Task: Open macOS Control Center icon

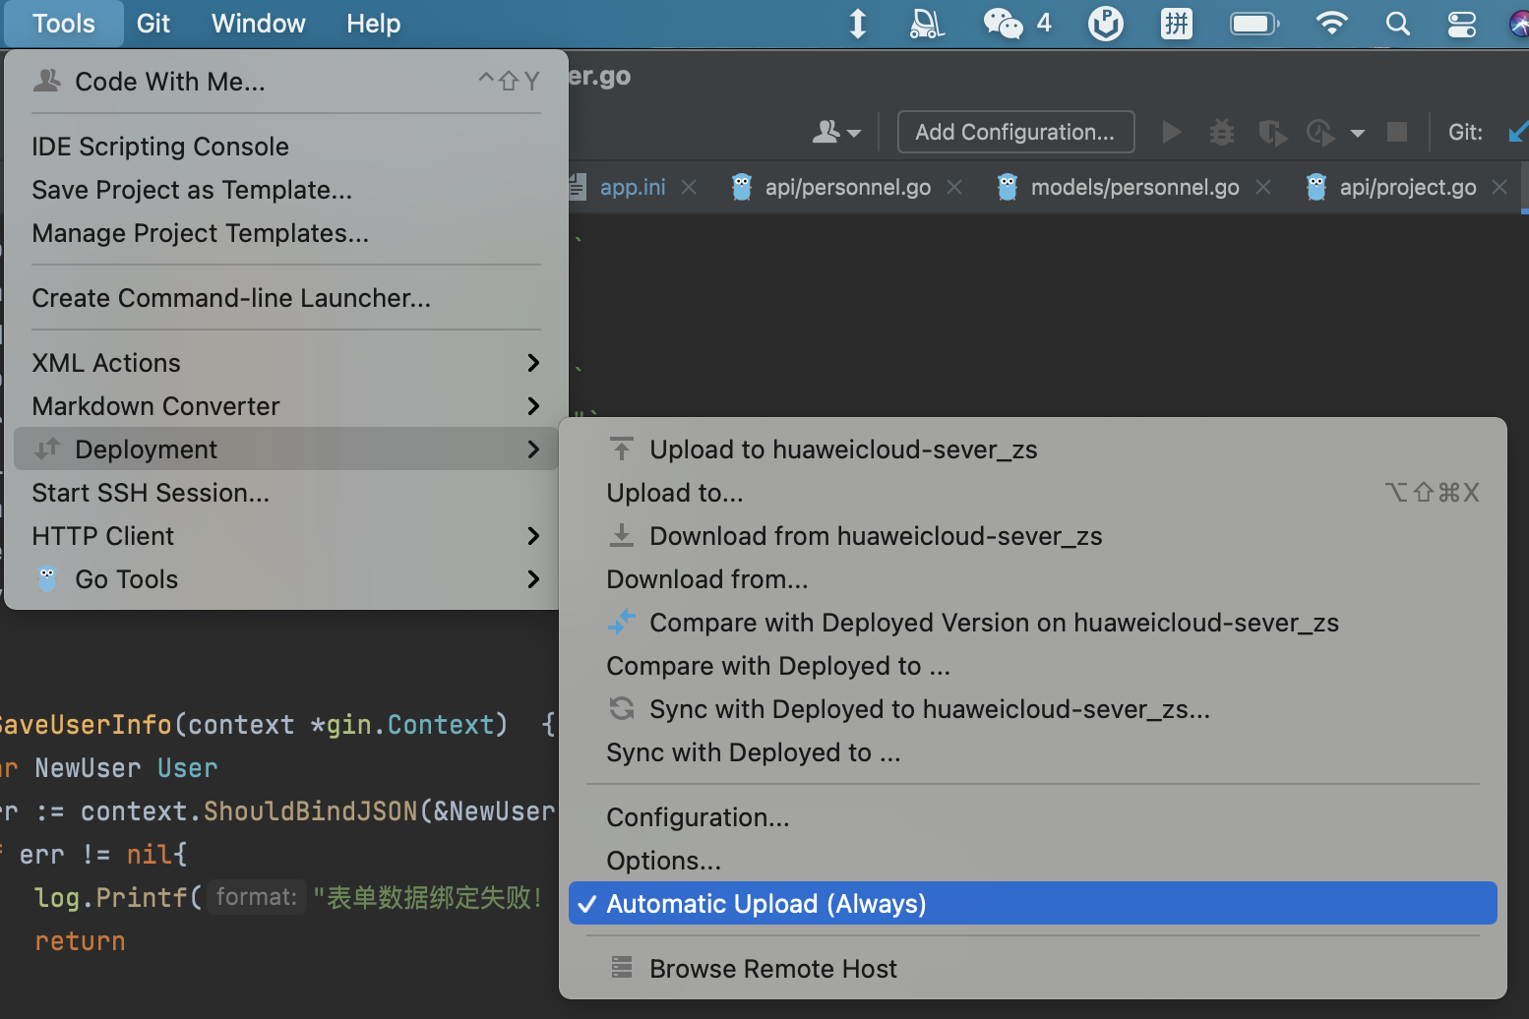Action: (x=1462, y=23)
